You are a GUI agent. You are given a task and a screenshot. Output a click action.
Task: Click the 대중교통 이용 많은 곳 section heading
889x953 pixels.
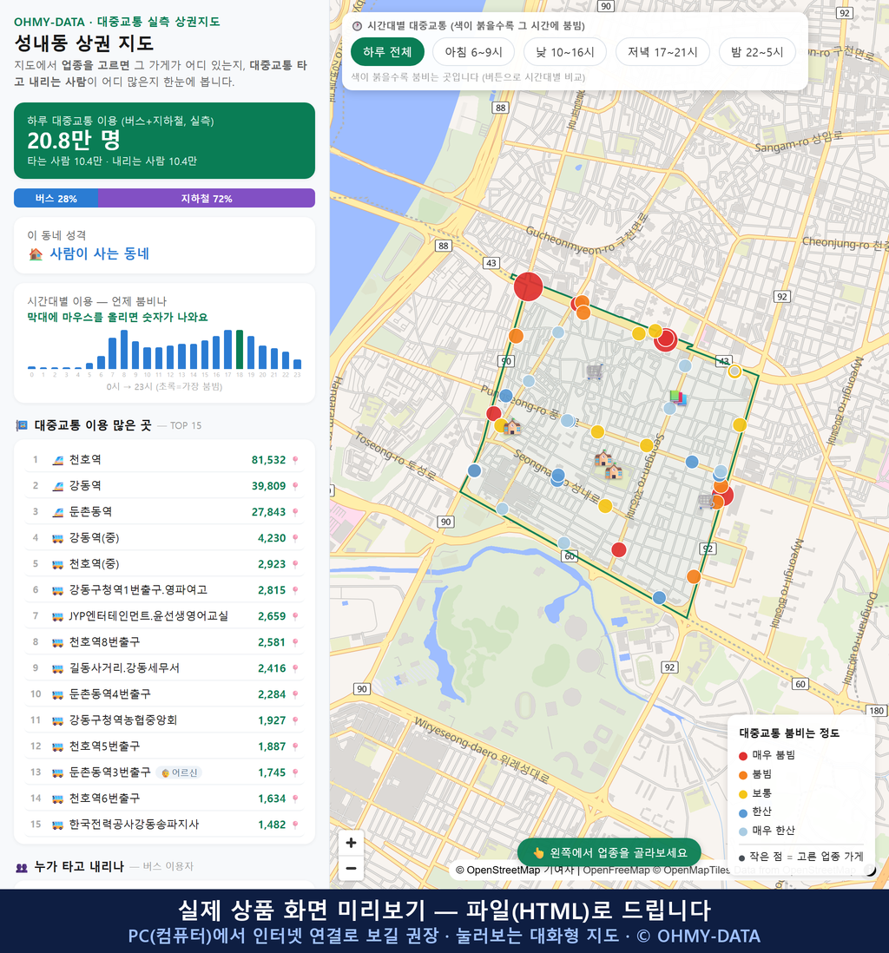(x=92, y=425)
